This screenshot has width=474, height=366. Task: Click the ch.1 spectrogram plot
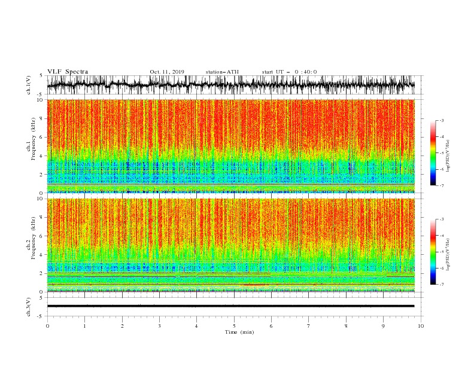tap(230, 146)
